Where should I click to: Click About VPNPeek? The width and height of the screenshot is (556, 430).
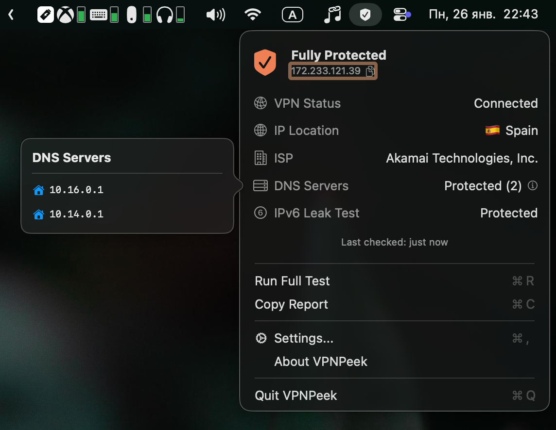320,362
